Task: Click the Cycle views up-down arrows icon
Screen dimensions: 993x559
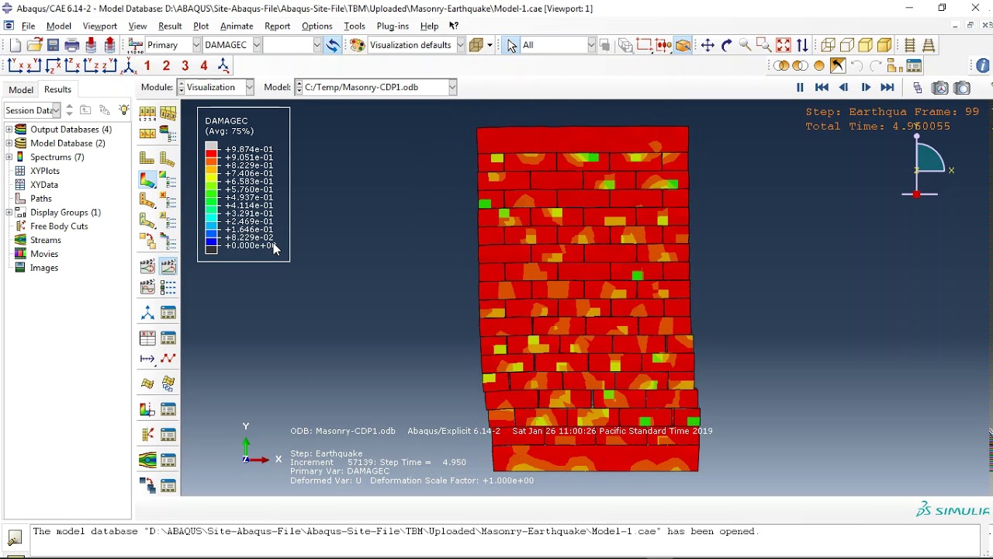Action: [802, 45]
